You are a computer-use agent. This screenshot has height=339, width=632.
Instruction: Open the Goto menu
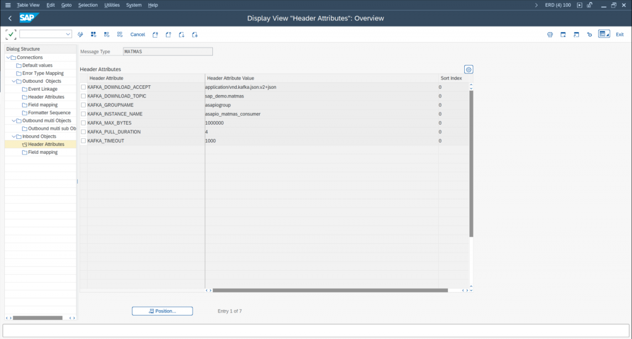coord(66,5)
